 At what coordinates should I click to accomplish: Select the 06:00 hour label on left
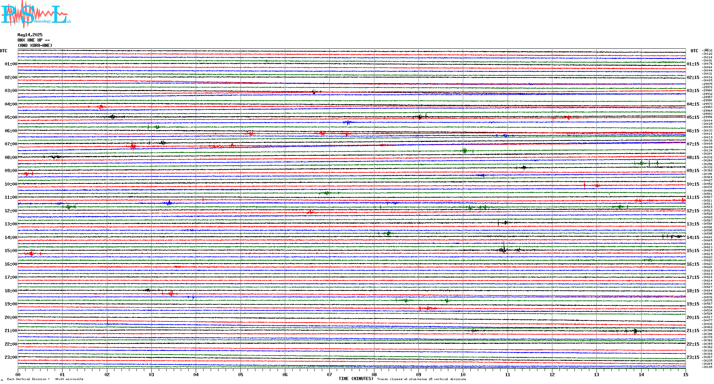coord(11,131)
